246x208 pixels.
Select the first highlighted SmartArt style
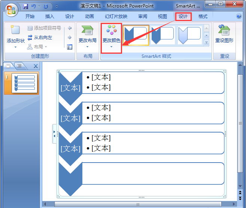[136, 35]
